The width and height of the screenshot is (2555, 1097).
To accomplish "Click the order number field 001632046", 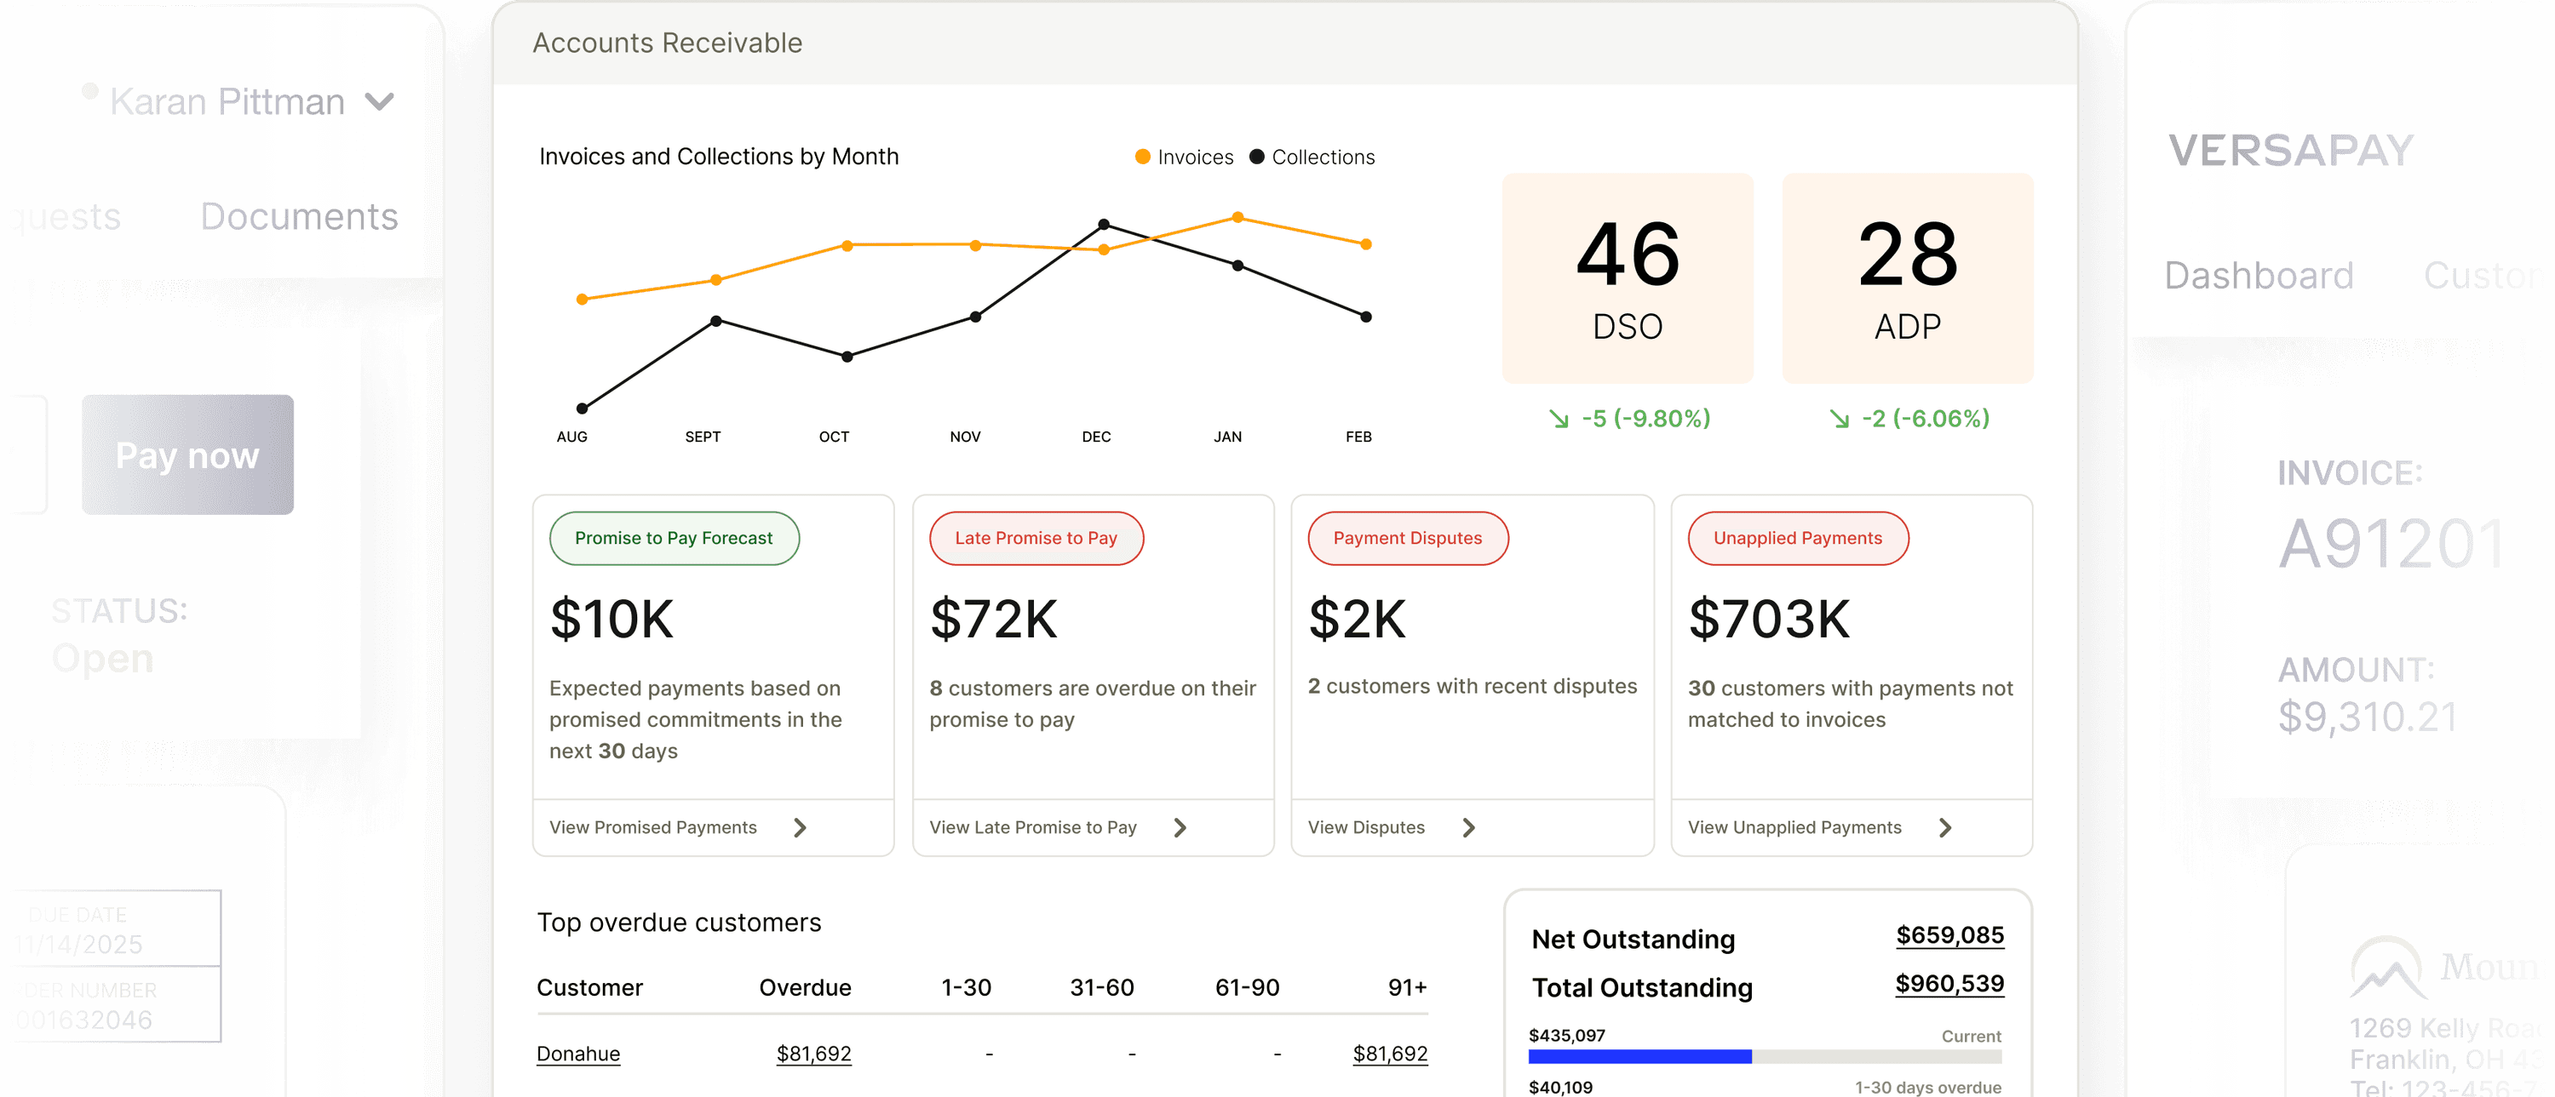I will (85, 1020).
